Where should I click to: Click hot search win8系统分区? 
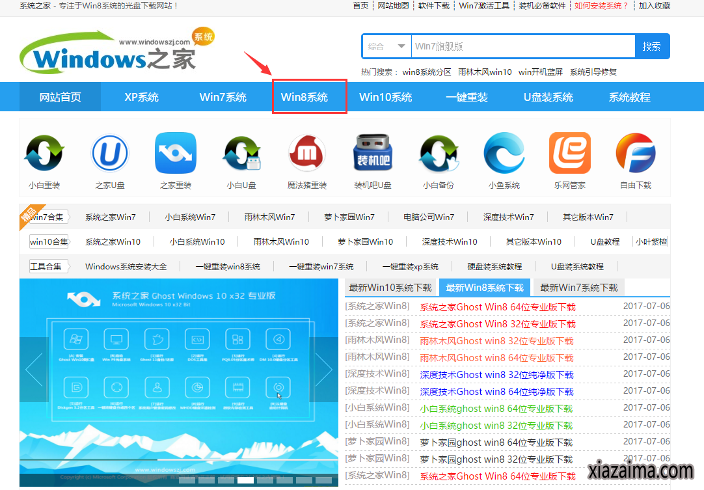tap(427, 72)
